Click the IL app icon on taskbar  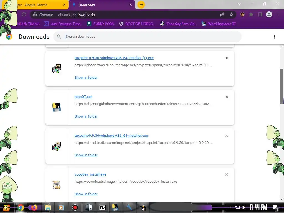(x=89, y=207)
